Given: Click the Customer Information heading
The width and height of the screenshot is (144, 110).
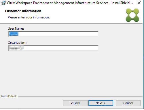Looking at the screenshot, I should pyautogui.click(x=23, y=11).
